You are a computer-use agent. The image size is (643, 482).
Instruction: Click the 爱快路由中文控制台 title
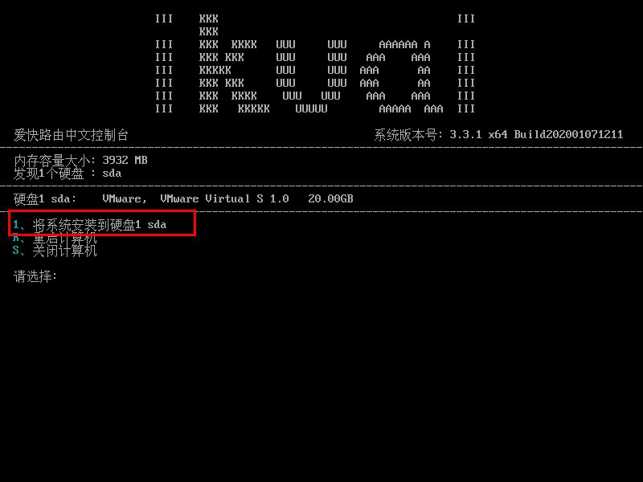click(71, 135)
